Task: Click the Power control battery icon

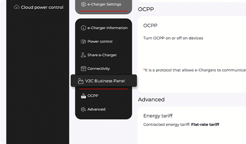Action: tap(83, 42)
